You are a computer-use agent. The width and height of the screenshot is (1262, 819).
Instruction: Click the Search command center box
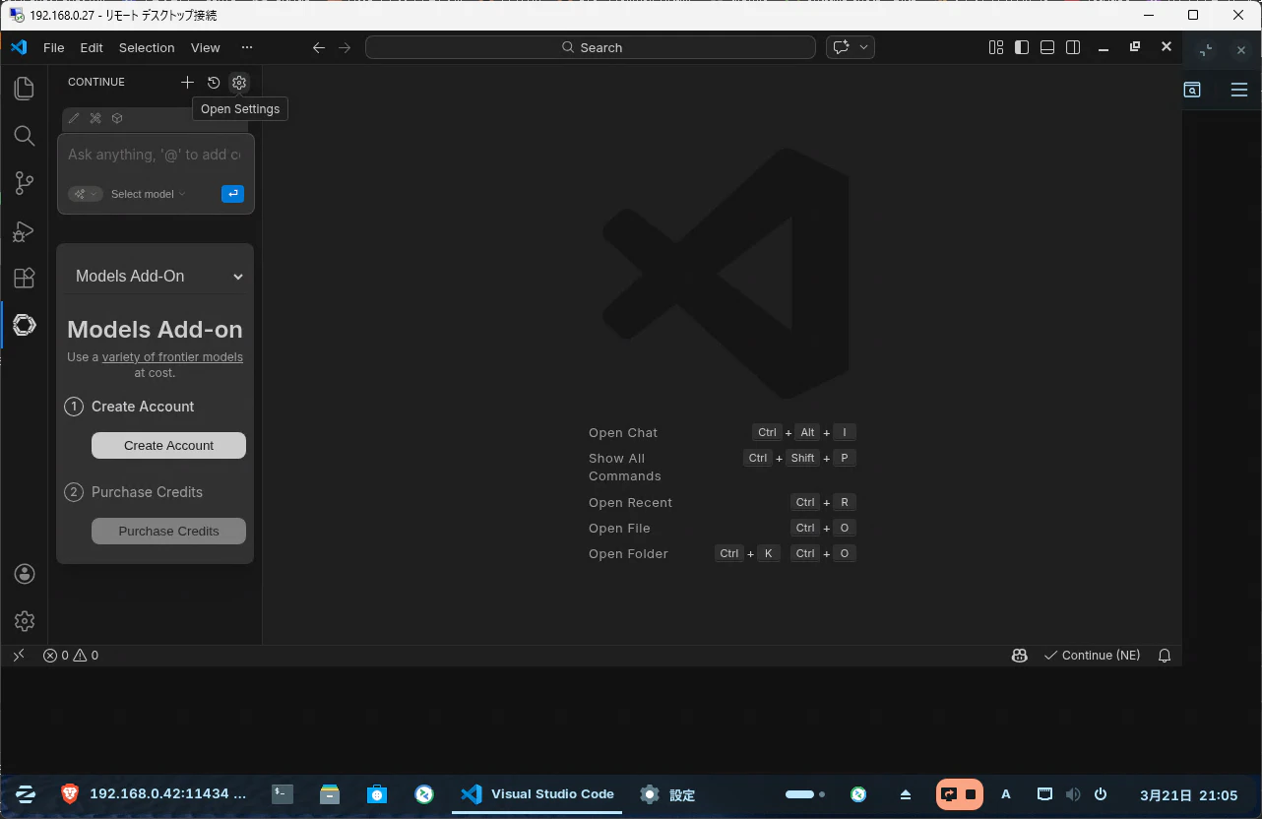(591, 47)
